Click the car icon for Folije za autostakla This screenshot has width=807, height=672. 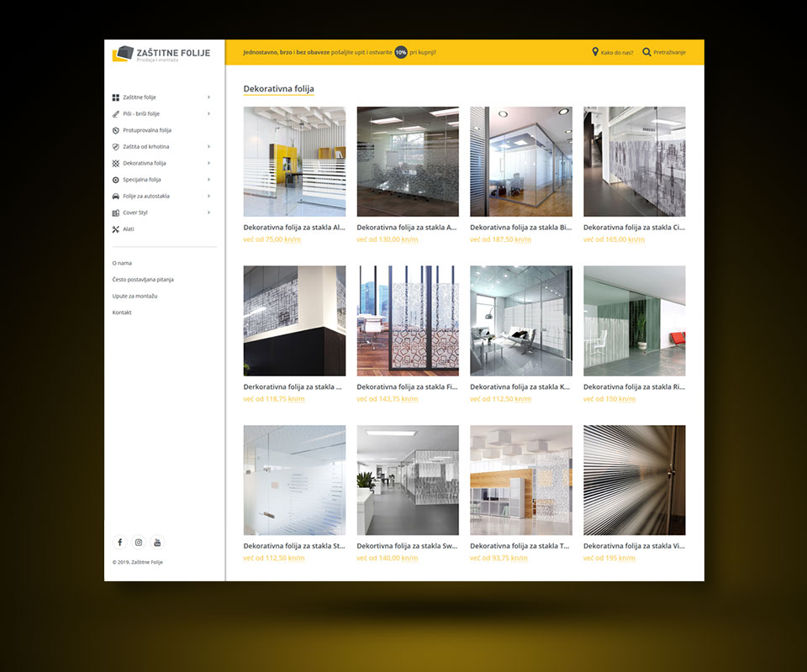coord(116,196)
